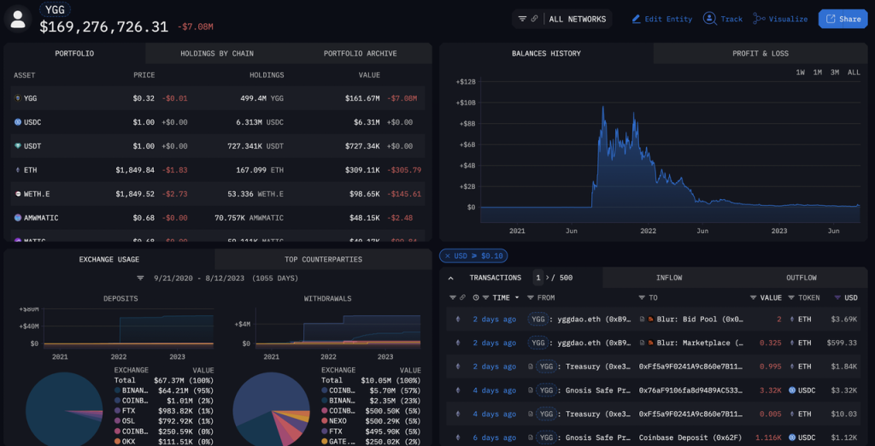This screenshot has height=446, width=875.
Task: Click the link icon next to network filter
Action: pyautogui.click(x=534, y=19)
